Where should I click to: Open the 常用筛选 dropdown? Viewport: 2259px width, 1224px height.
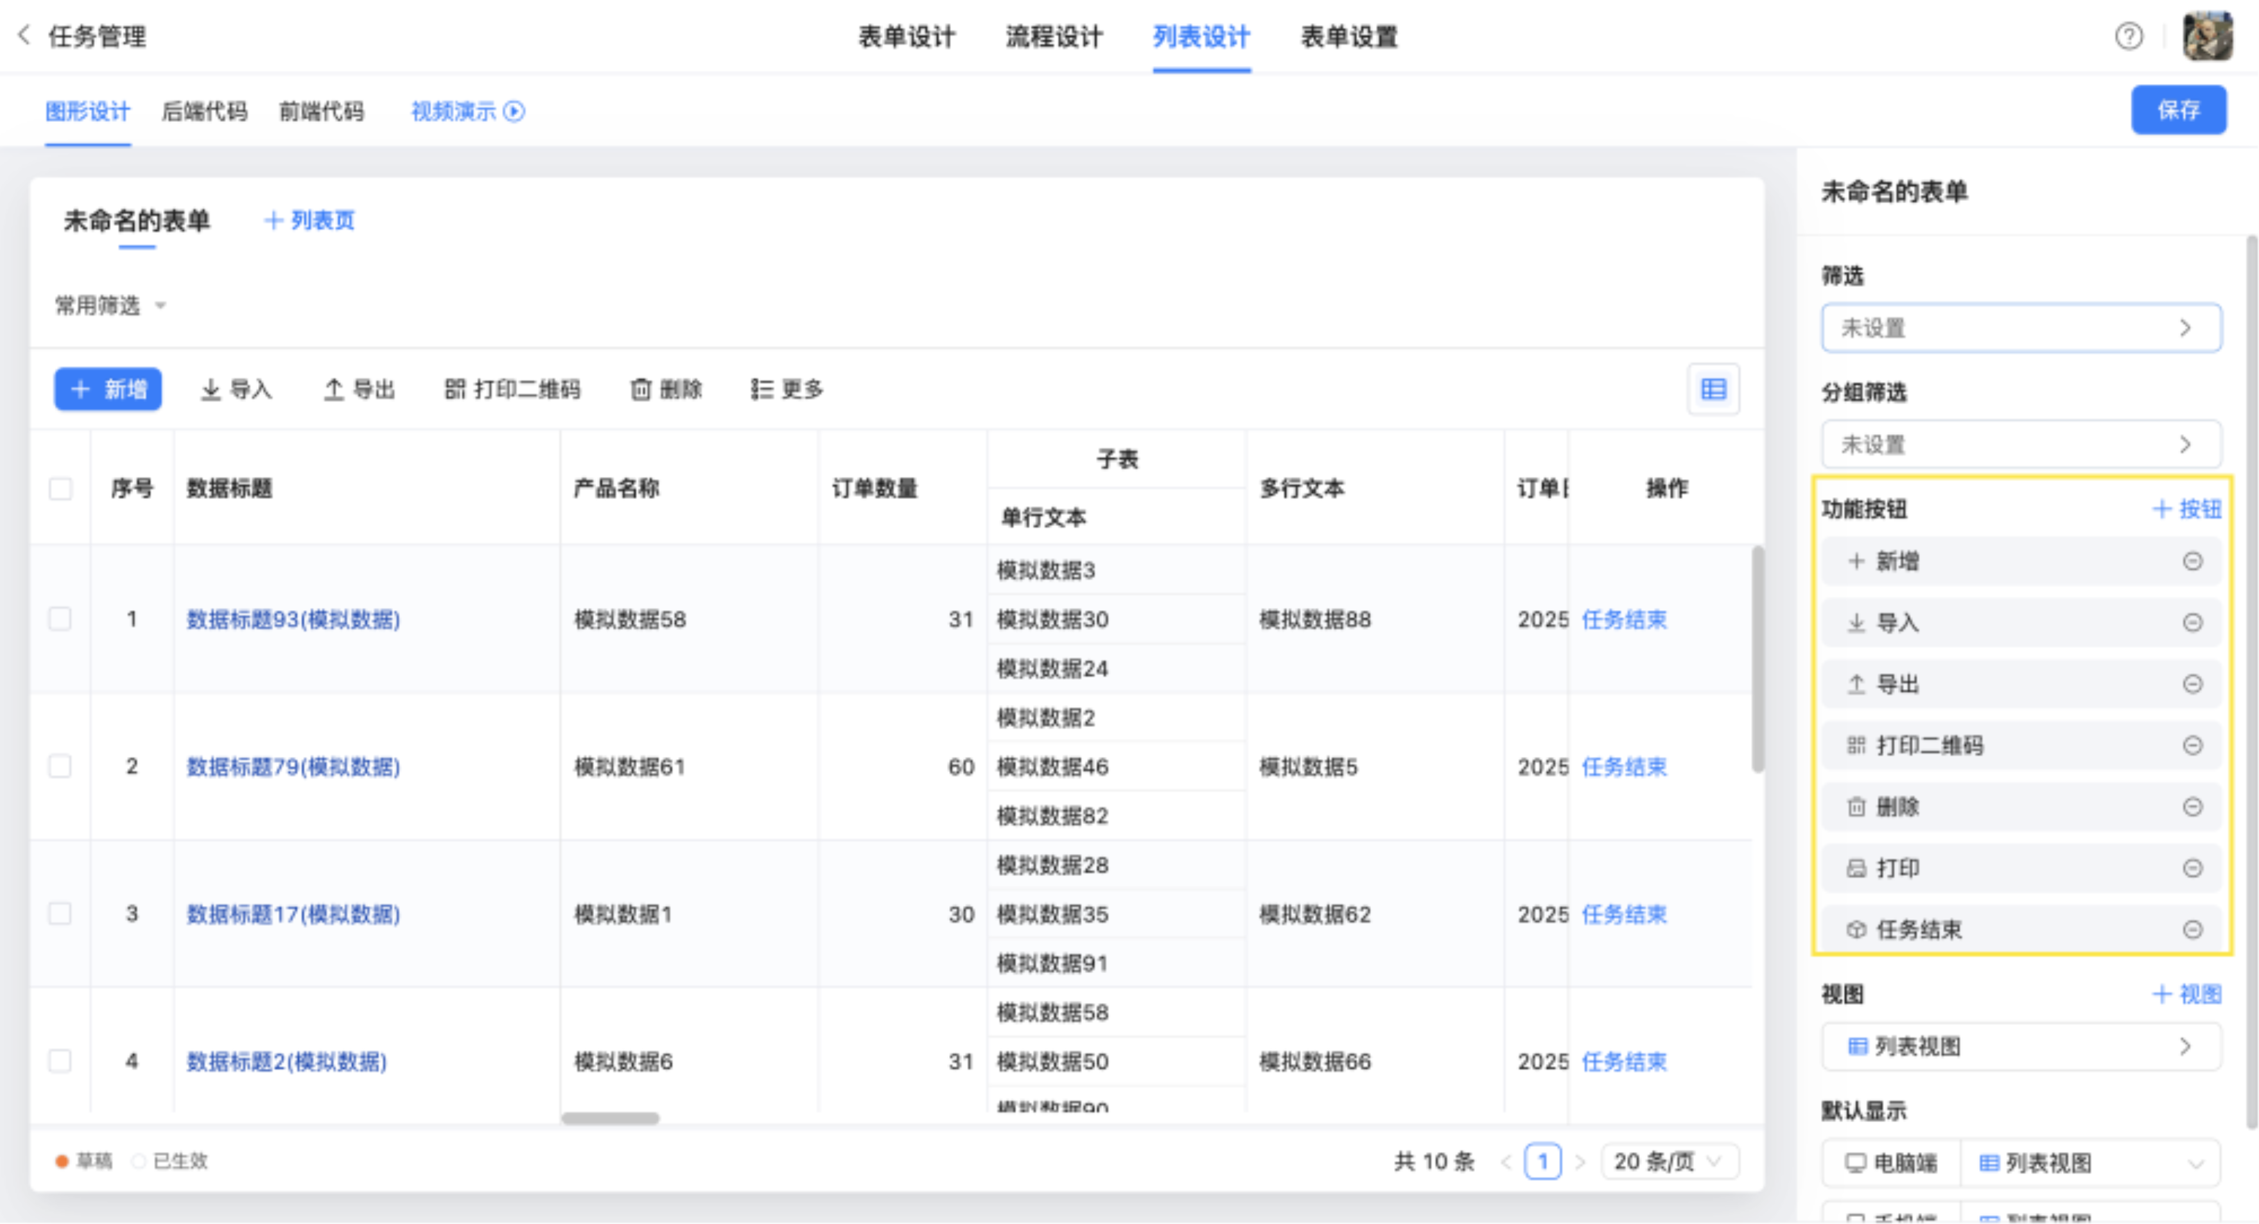click(x=111, y=305)
